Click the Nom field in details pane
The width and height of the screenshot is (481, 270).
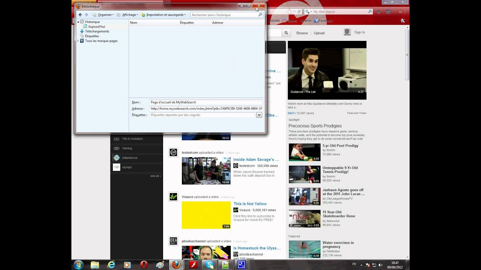click(x=206, y=102)
